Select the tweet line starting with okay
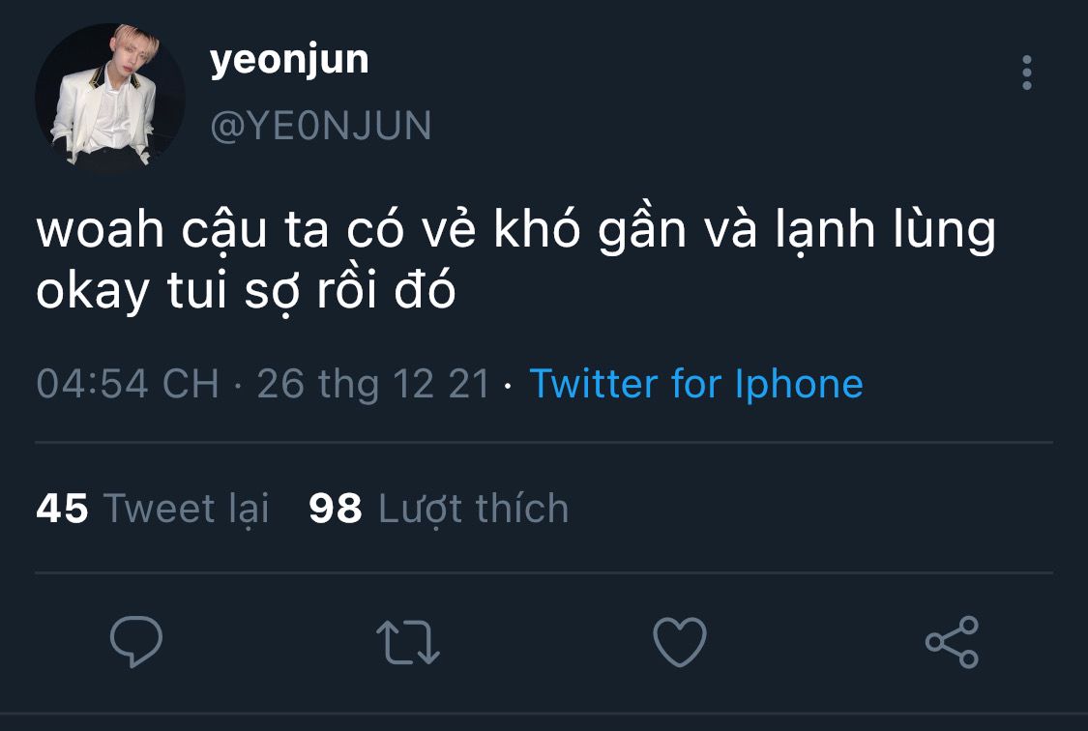 click(x=246, y=291)
